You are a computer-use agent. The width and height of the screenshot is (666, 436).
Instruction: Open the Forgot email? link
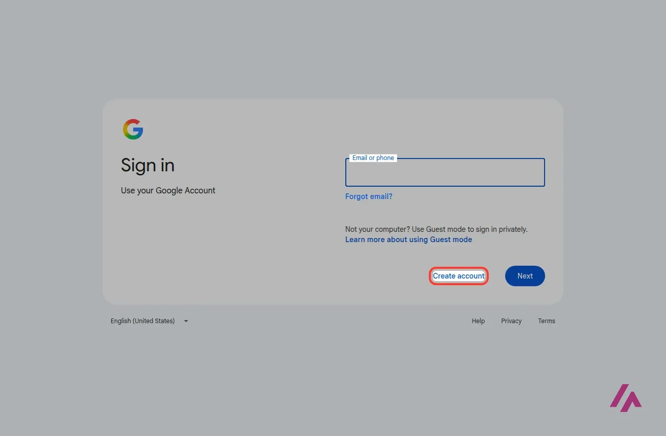[x=369, y=196]
